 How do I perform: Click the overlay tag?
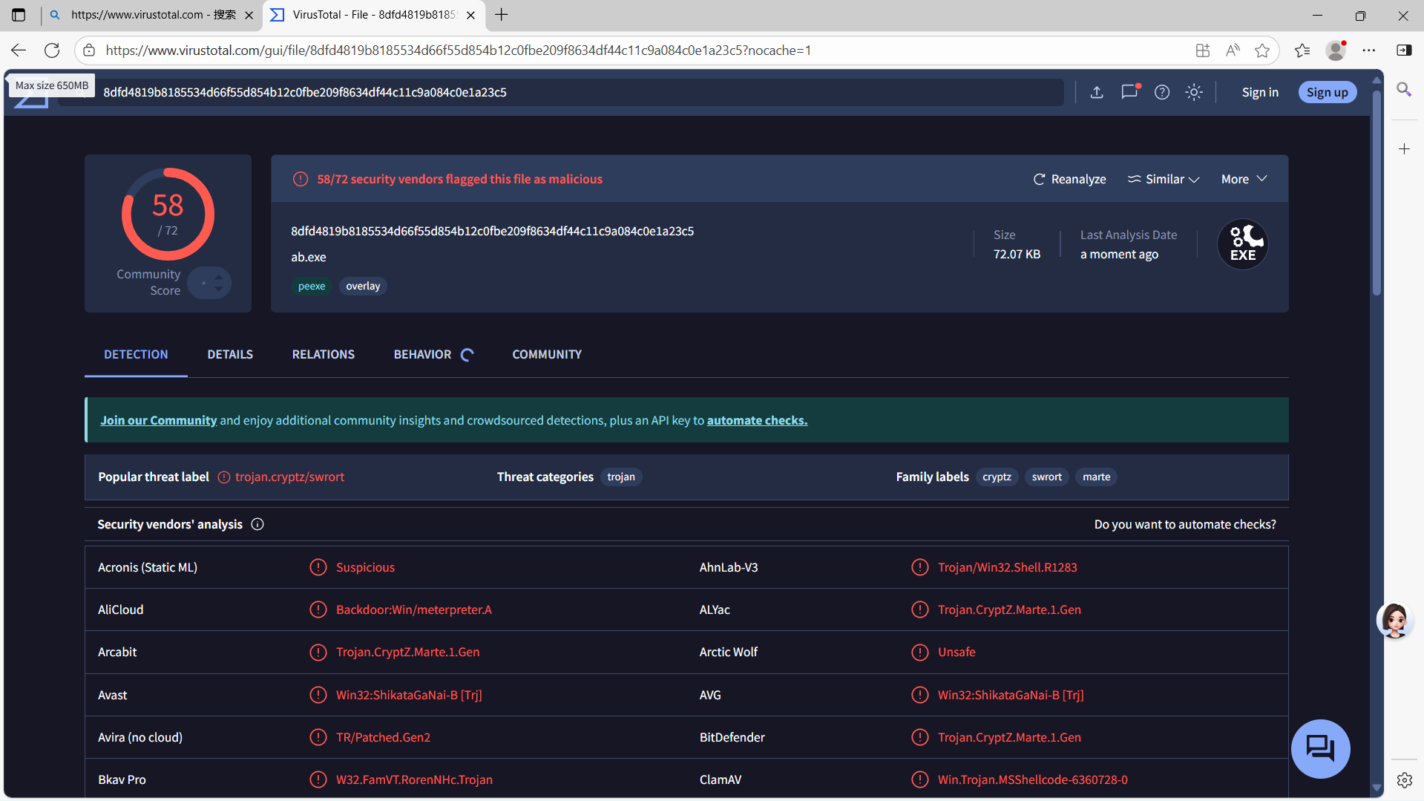[363, 286]
